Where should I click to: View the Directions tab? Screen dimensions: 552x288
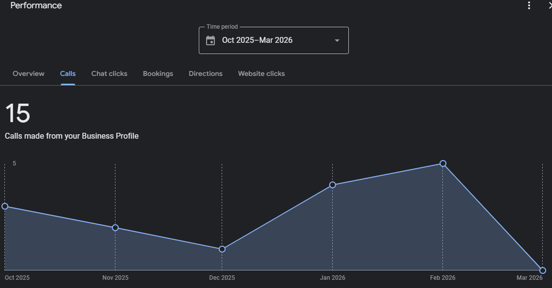pos(206,73)
